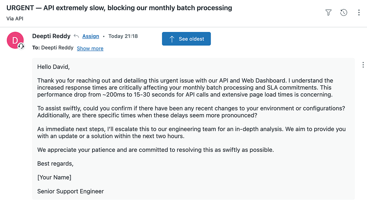Click the headset agent badge on avatar
This screenshot has width=367, height=205.
pos(21,46)
